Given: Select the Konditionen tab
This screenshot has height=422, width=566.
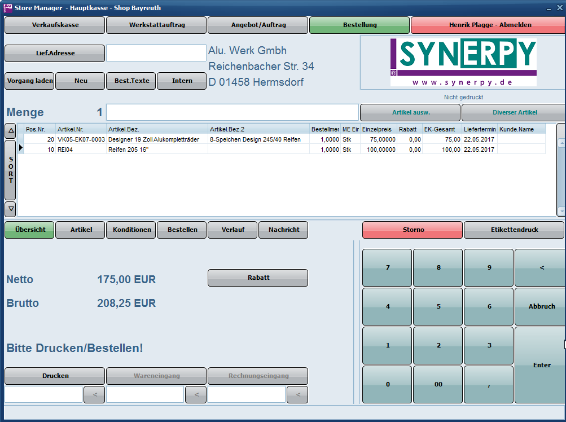Looking at the screenshot, I should point(131,230).
